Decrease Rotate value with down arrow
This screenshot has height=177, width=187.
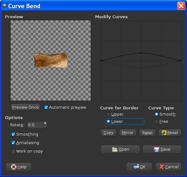pyautogui.click(x=45, y=127)
